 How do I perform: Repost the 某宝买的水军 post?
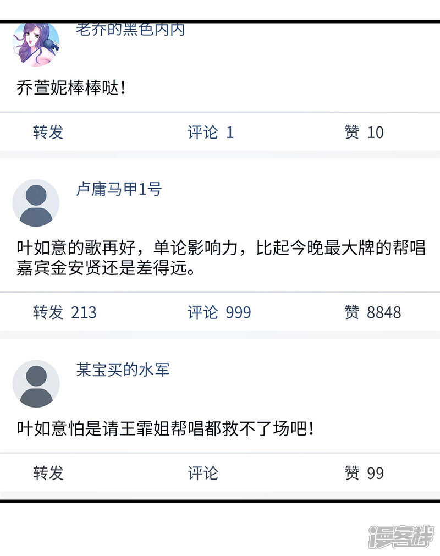point(48,473)
